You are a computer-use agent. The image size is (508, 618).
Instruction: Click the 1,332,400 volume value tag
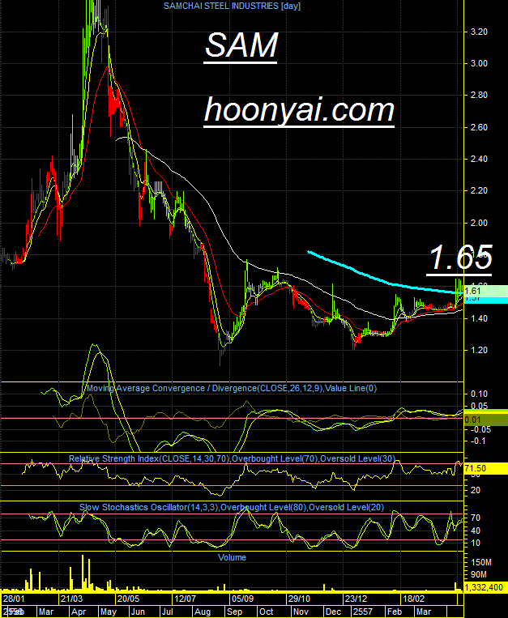(x=485, y=588)
